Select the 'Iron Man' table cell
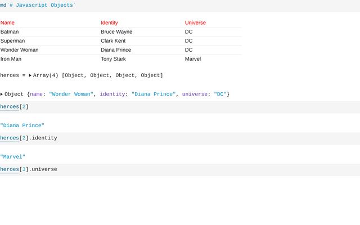 click(11, 59)
